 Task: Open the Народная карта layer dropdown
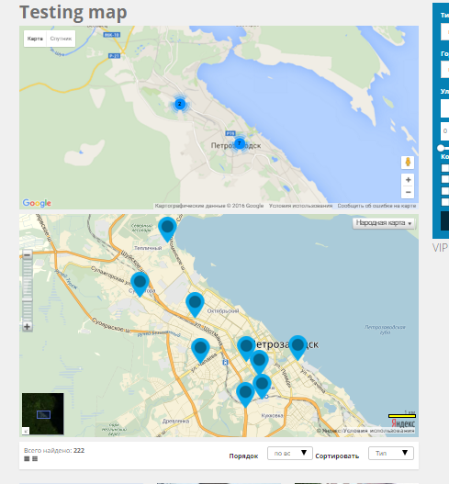(384, 223)
